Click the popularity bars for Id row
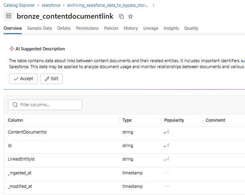This screenshot has height=195, width=245. tap(166, 145)
